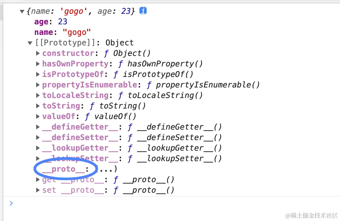
Task: Click the f __defineSetter__() value
Action: coord(175,137)
